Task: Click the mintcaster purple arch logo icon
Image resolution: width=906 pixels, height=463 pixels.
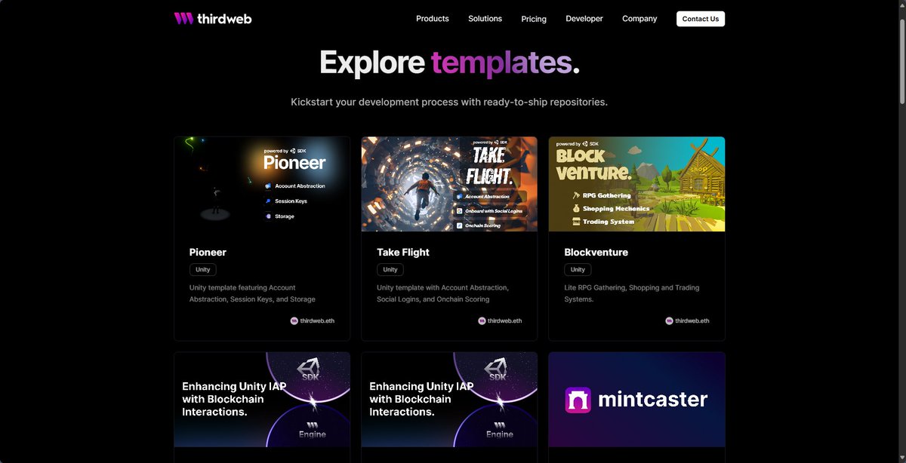Action: [578, 400]
